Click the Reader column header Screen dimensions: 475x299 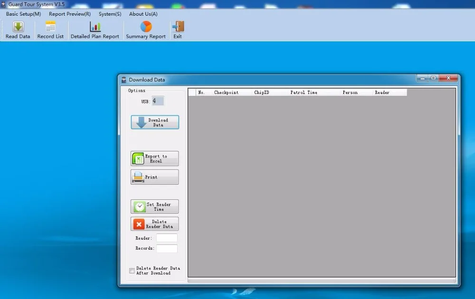tap(389, 92)
